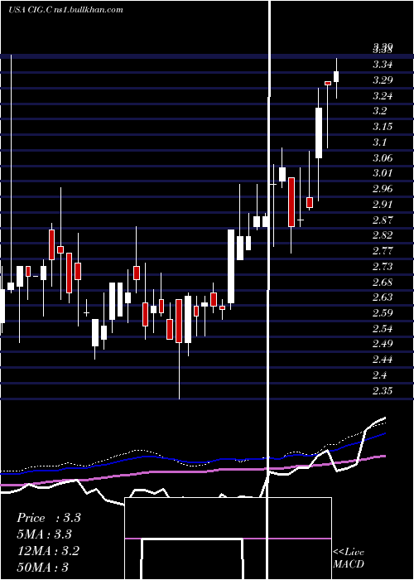
Task: Click the 3.34 price axis label
Action: (383, 65)
